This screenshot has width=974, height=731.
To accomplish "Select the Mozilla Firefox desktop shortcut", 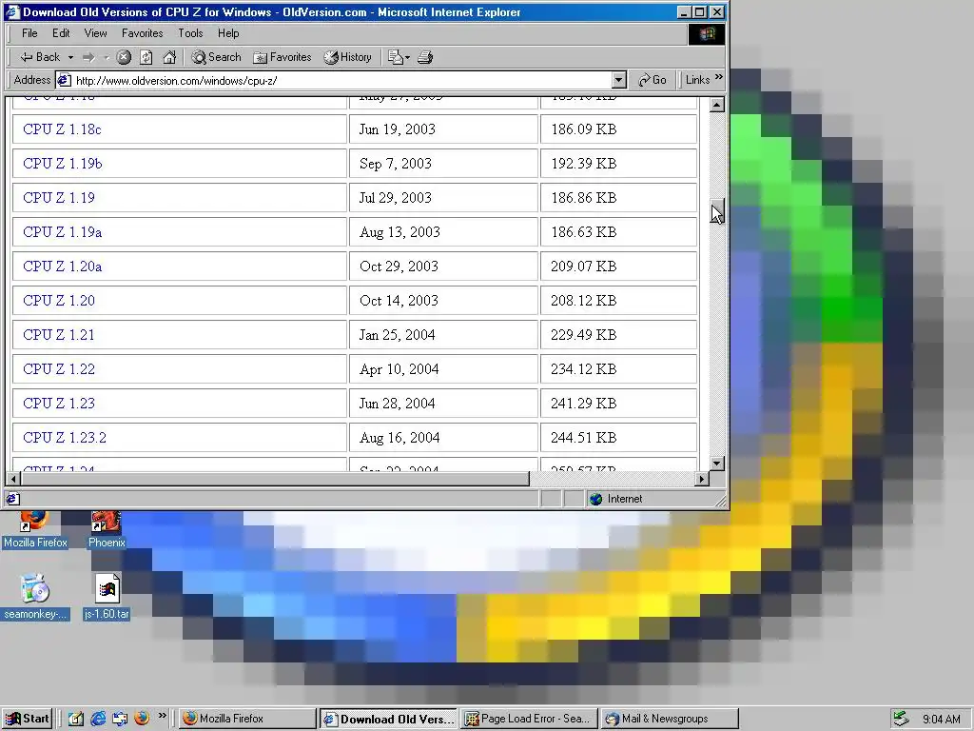I will pyautogui.click(x=35, y=531).
